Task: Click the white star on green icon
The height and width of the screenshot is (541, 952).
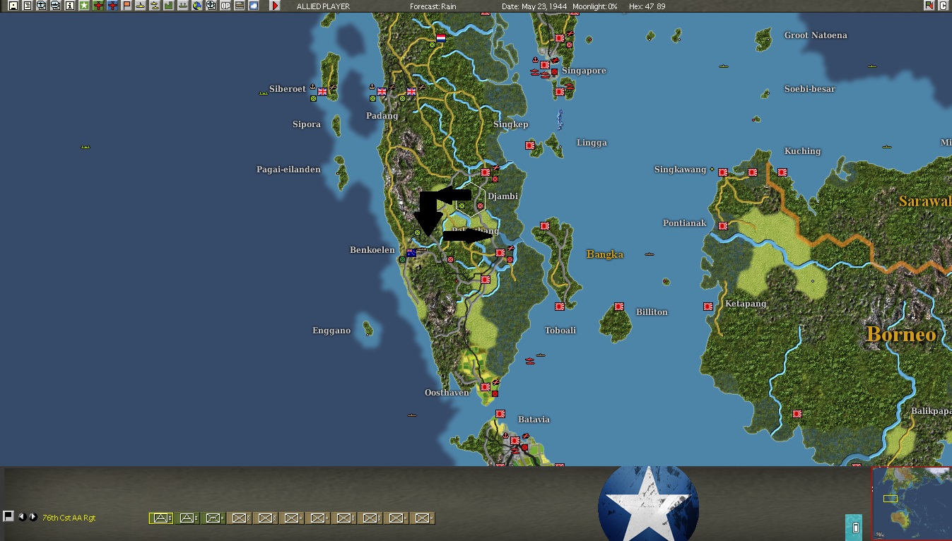Action: point(84,6)
